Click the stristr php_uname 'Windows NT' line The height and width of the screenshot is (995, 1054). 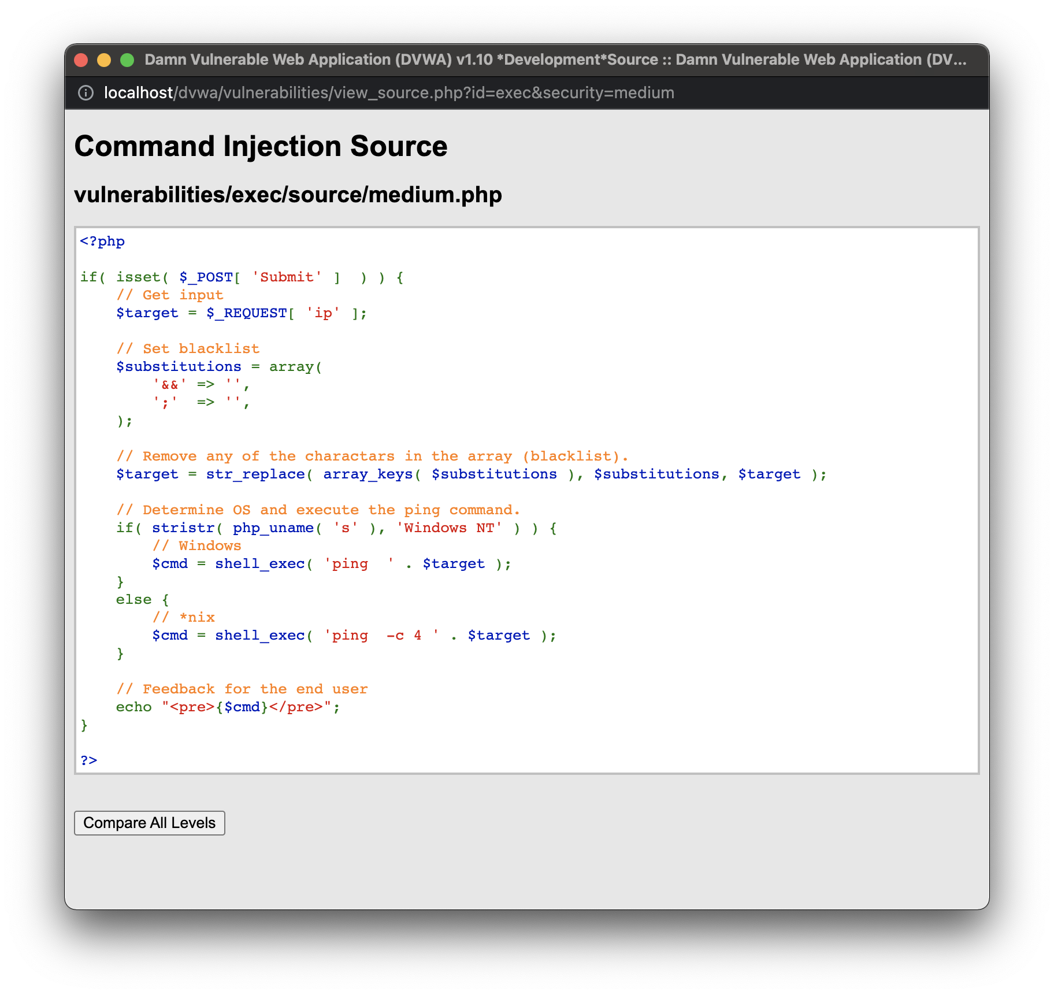pos(336,528)
